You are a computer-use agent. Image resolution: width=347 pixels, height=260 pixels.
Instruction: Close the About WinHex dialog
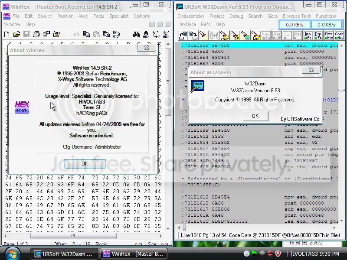coord(147,48)
